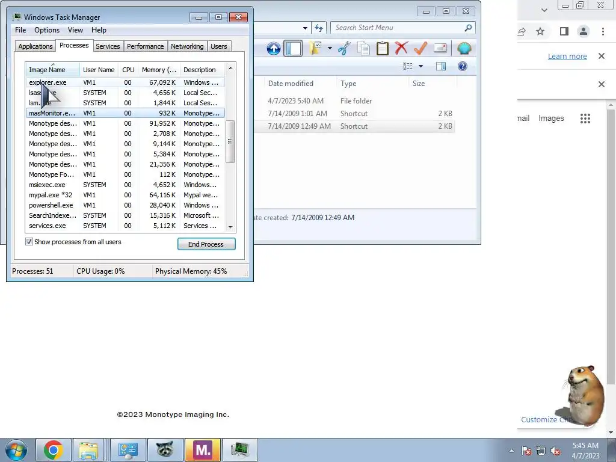The image size is (616, 462).
Task: Select the mypal.exe *32 process row
Action: [126, 195]
